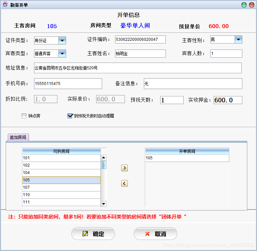Click the 身份证 combo box value

[x=46, y=40]
